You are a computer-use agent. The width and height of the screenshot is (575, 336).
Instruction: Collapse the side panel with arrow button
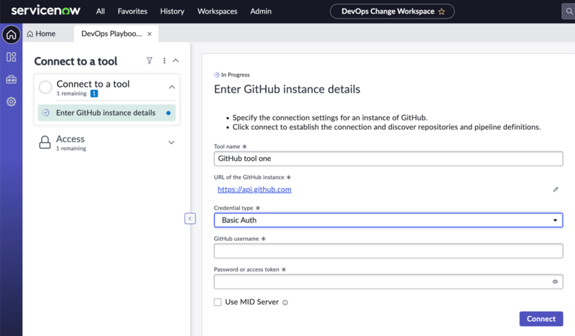click(x=190, y=219)
